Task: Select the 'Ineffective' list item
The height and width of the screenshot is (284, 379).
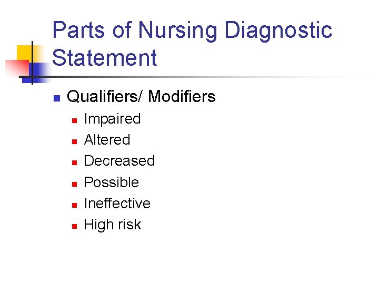Action: click(x=117, y=203)
